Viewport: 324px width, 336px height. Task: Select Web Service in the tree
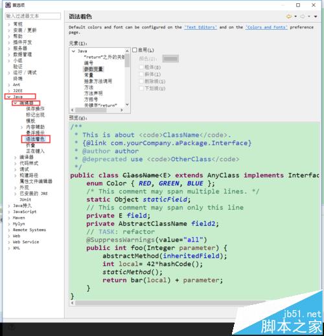pyautogui.click(x=26, y=242)
